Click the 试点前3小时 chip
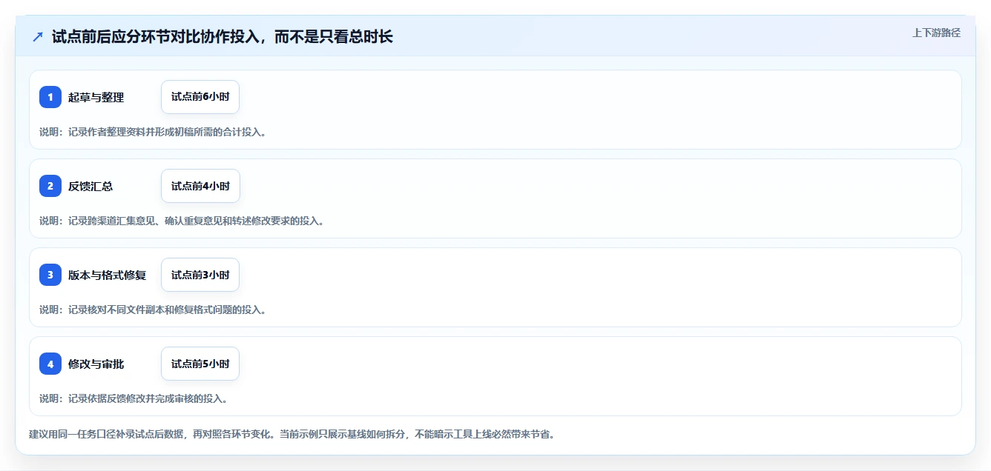991x471 pixels. 200,275
